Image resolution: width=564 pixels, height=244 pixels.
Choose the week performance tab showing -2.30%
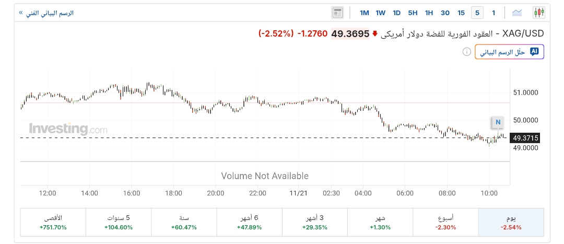(x=445, y=223)
